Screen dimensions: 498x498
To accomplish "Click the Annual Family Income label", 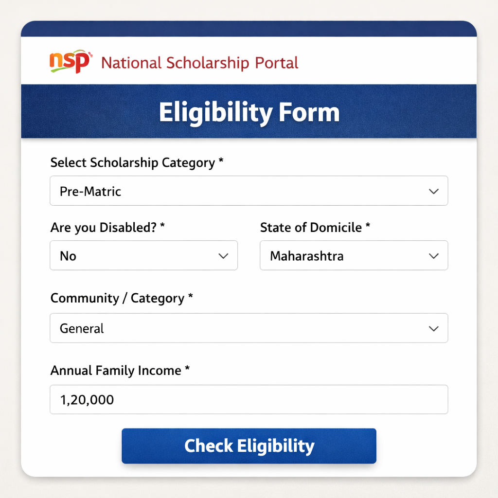I will click(118, 370).
